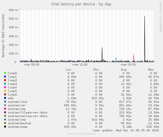Click the system/swap max value 532.99m

pyautogui.click(x=153, y=127)
